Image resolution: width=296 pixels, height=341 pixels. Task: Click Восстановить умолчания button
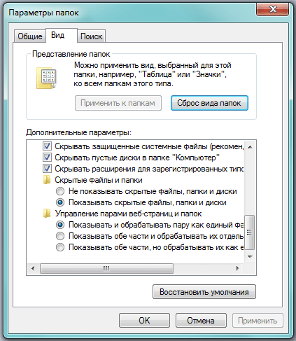pyautogui.click(x=204, y=292)
